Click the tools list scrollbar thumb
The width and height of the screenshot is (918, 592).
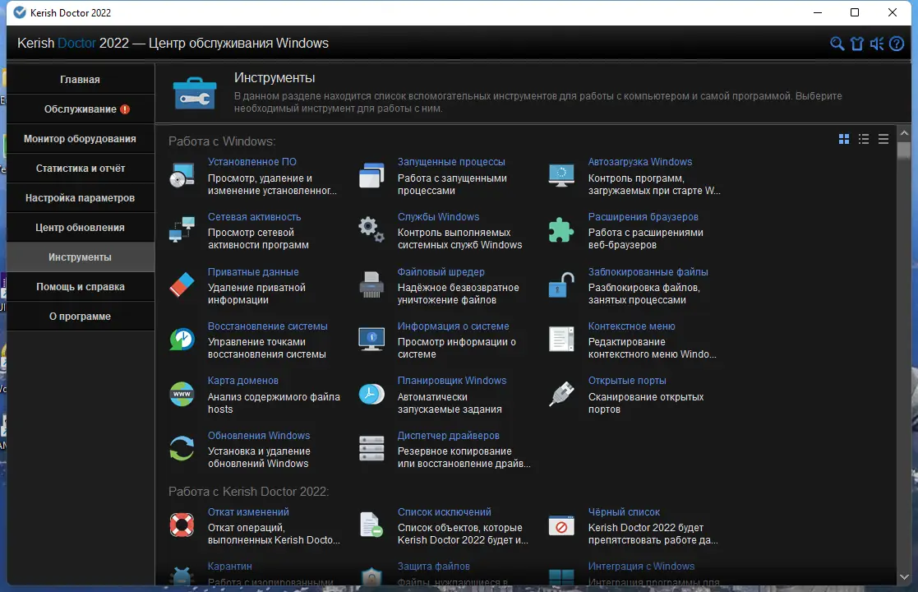(904, 150)
